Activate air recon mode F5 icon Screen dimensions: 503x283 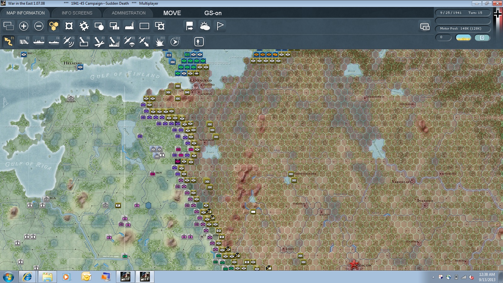click(69, 42)
